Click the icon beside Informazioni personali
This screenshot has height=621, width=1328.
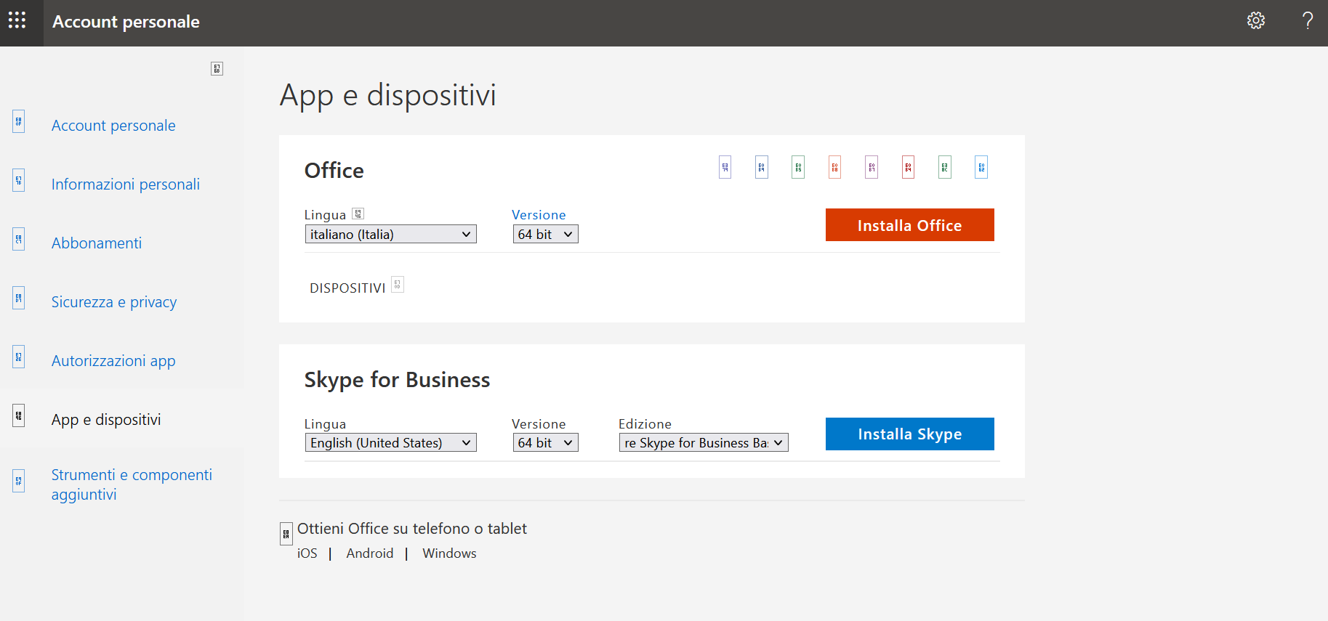19,180
